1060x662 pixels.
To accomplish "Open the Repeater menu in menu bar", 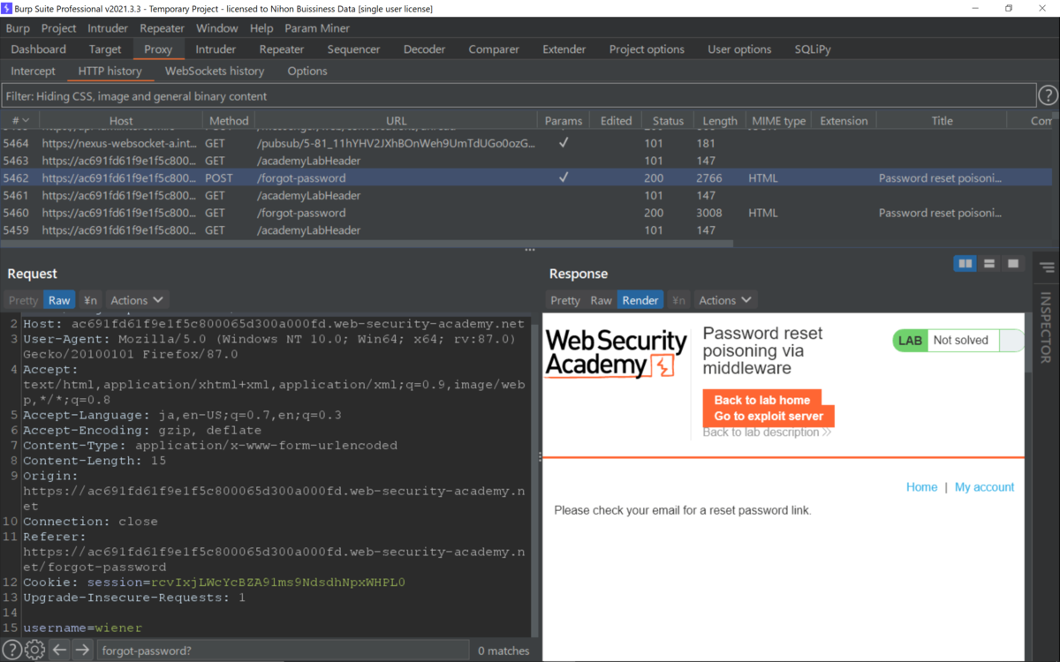I will point(162,28).
